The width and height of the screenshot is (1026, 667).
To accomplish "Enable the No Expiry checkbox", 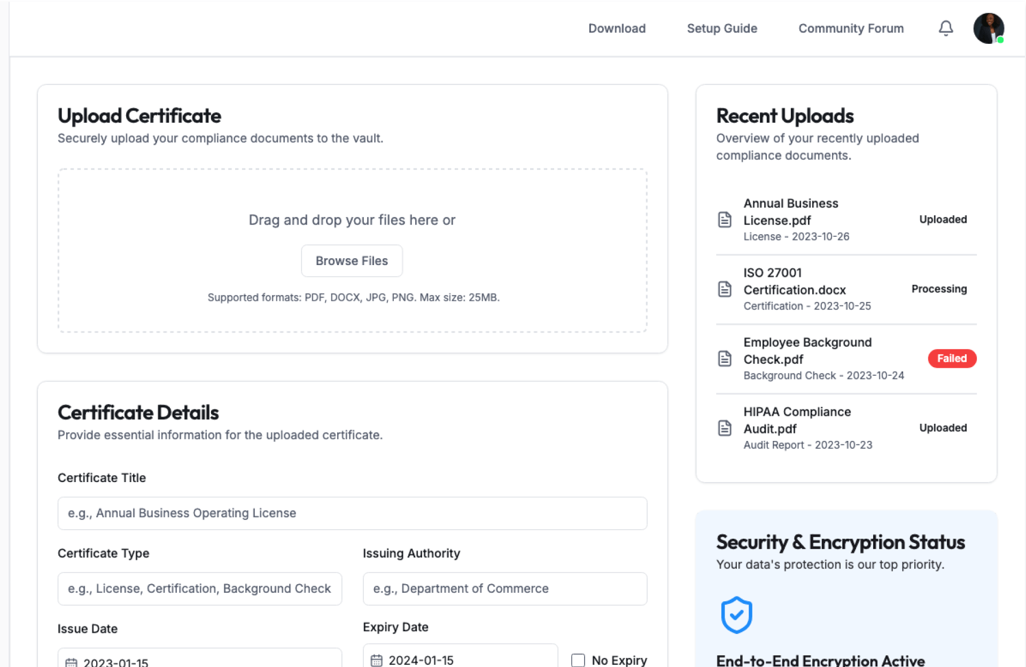I will [578, 660].
